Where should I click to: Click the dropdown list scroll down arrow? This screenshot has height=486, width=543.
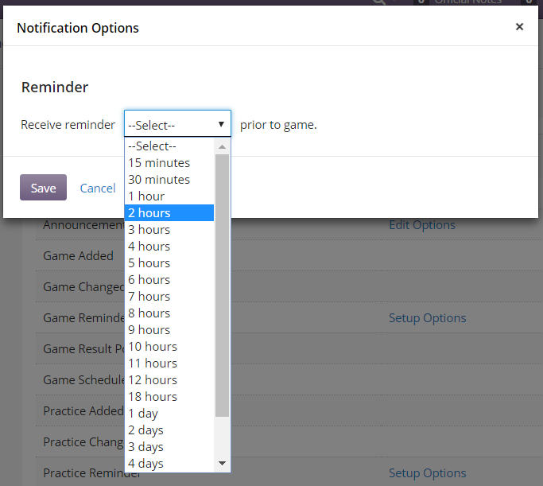(223, 463)
